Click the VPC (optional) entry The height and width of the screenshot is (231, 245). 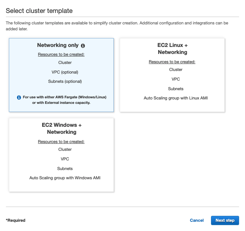pyautogui.click(x=65, y=72)
